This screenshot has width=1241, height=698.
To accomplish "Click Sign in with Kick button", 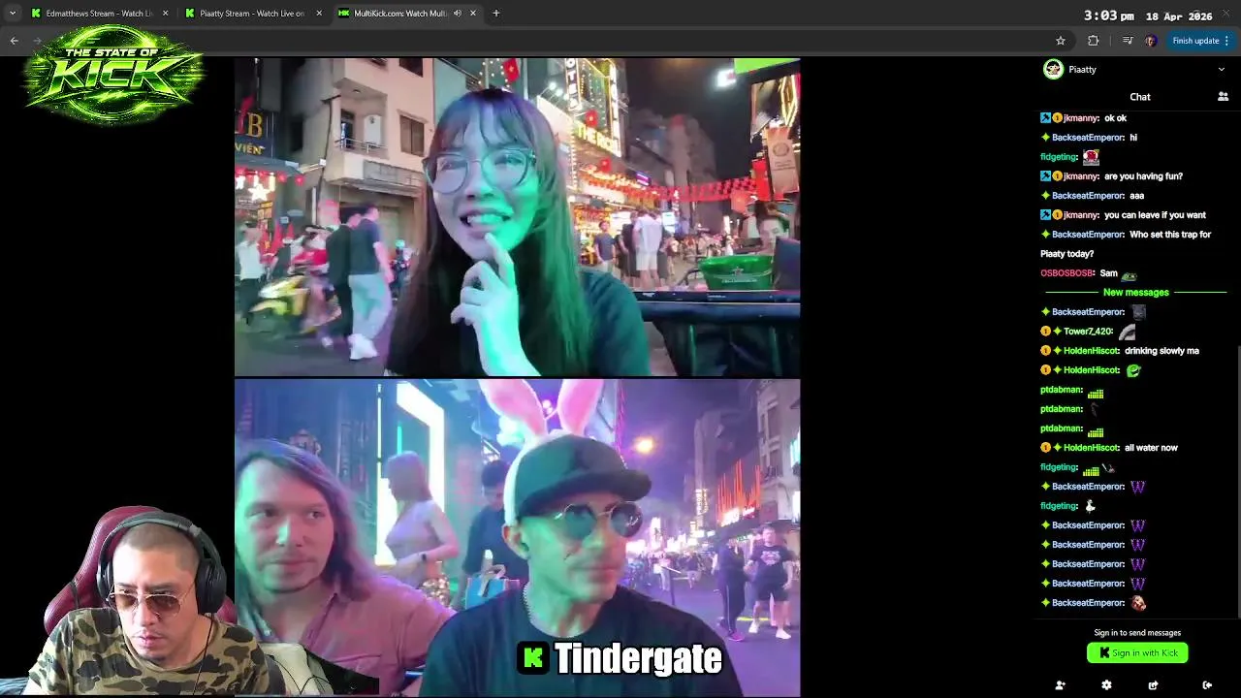I will [1137, 653].
